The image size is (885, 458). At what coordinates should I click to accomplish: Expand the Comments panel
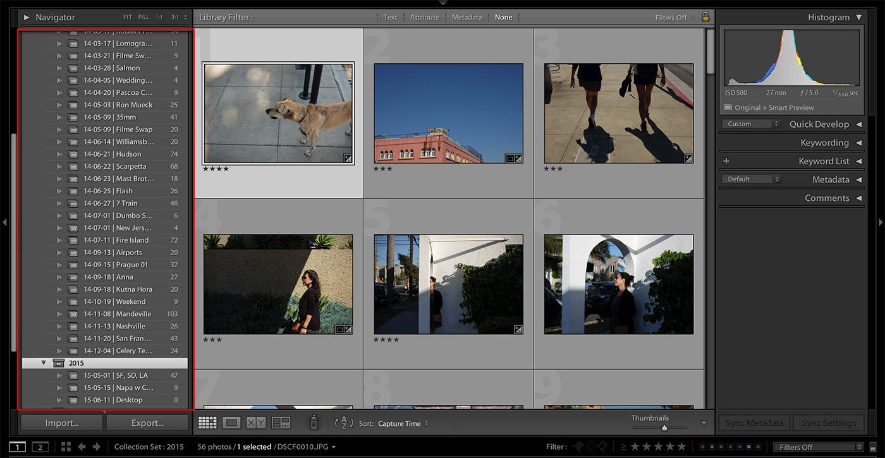859,198
